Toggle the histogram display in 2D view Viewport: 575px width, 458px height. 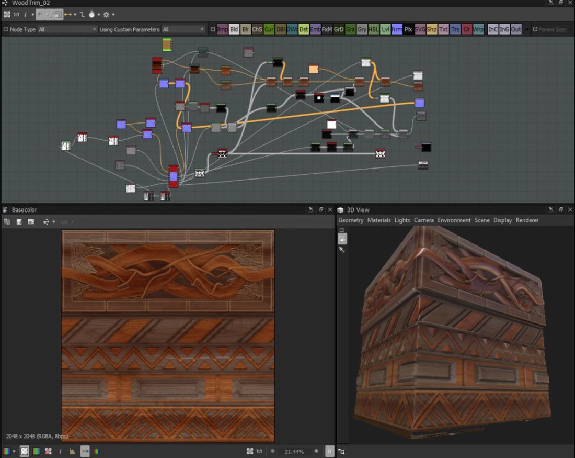pyautogui.click(x=72, y=451)
